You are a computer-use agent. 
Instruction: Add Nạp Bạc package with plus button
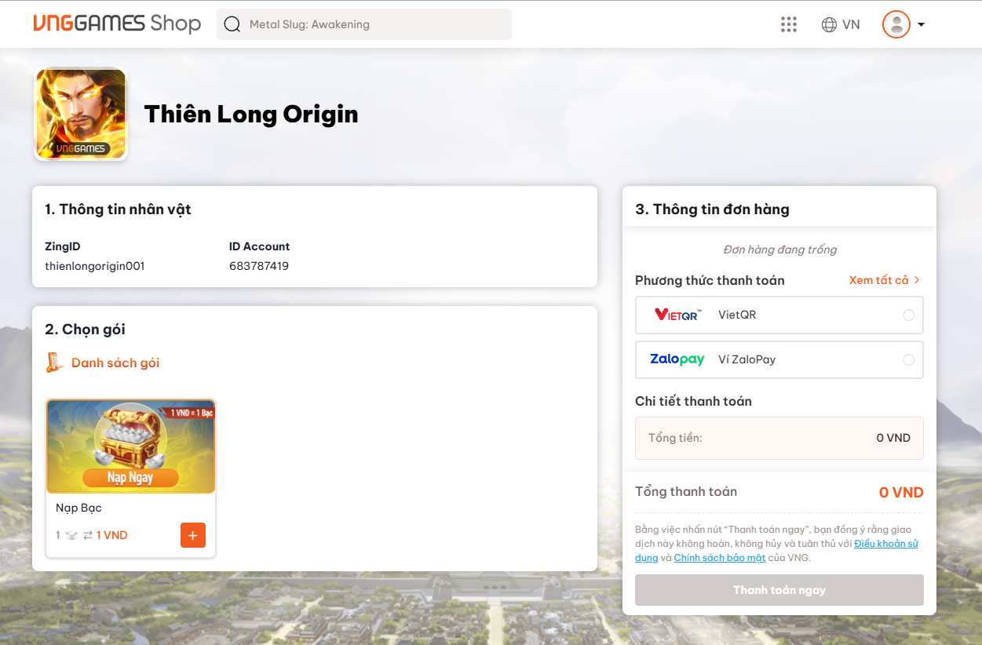click(x=193, y=535)
